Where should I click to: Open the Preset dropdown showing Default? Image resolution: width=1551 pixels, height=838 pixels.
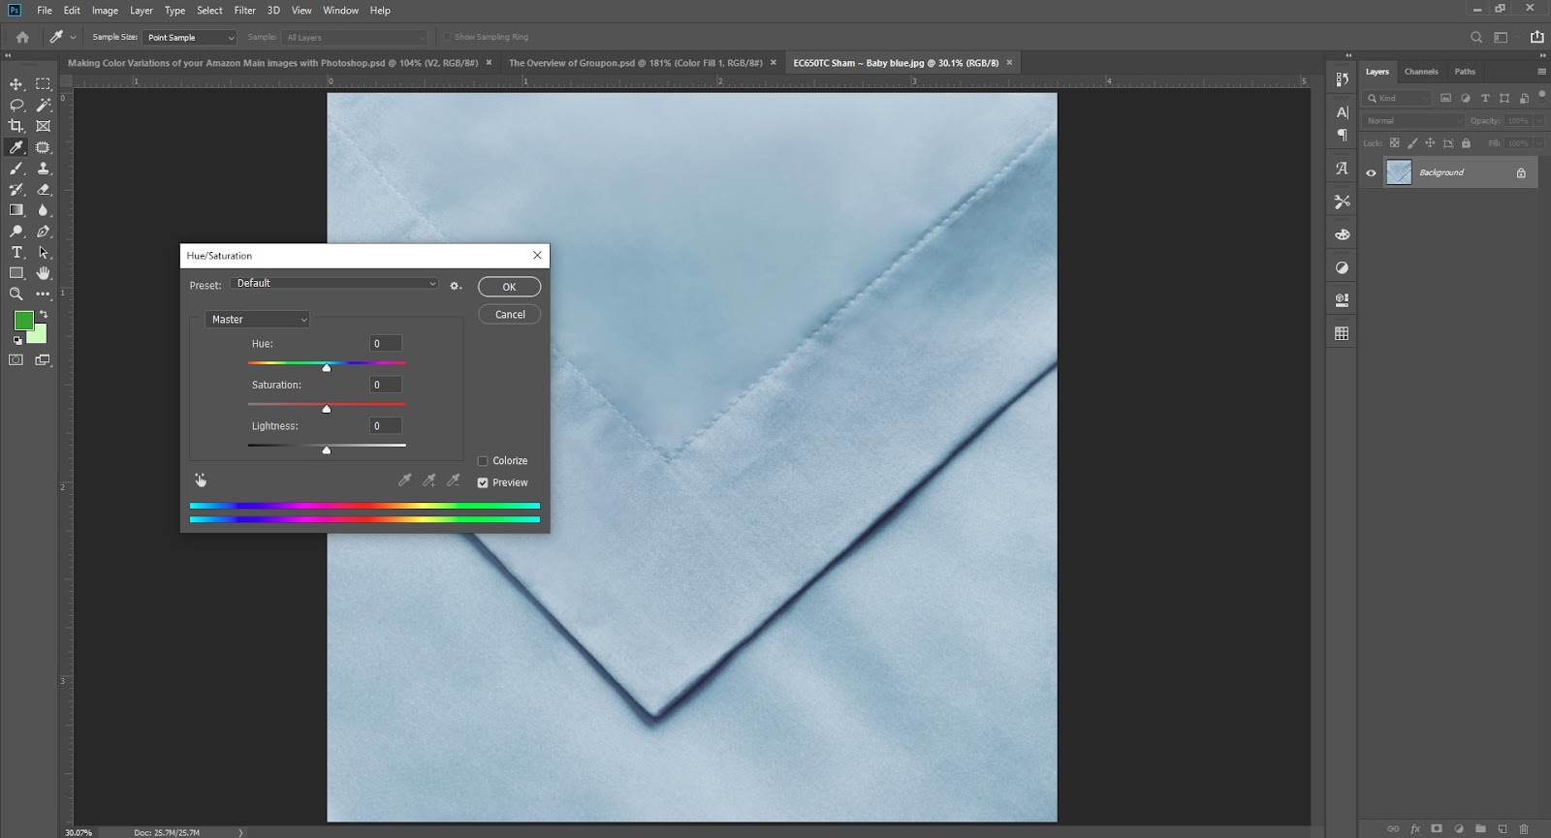pyautogui.click(x=335, y=284)
